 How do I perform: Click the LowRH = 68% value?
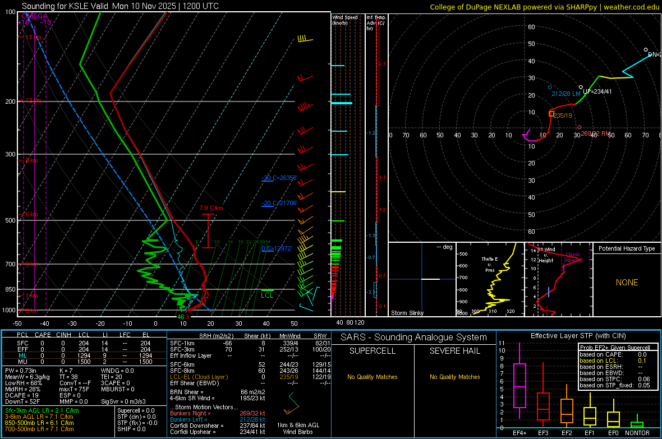tap(24, 383)
